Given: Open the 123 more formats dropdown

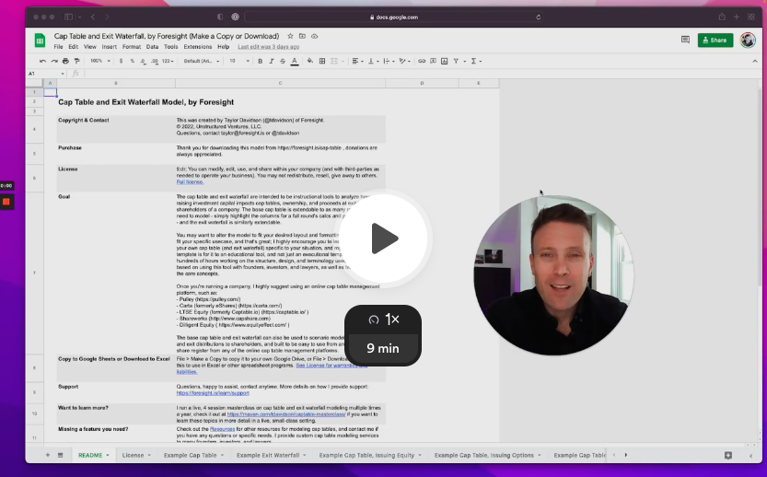Looking at the screenshot, I should pyautogui.click(x=168, y=61).
